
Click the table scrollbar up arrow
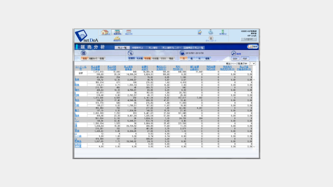(x=254, y=80)
